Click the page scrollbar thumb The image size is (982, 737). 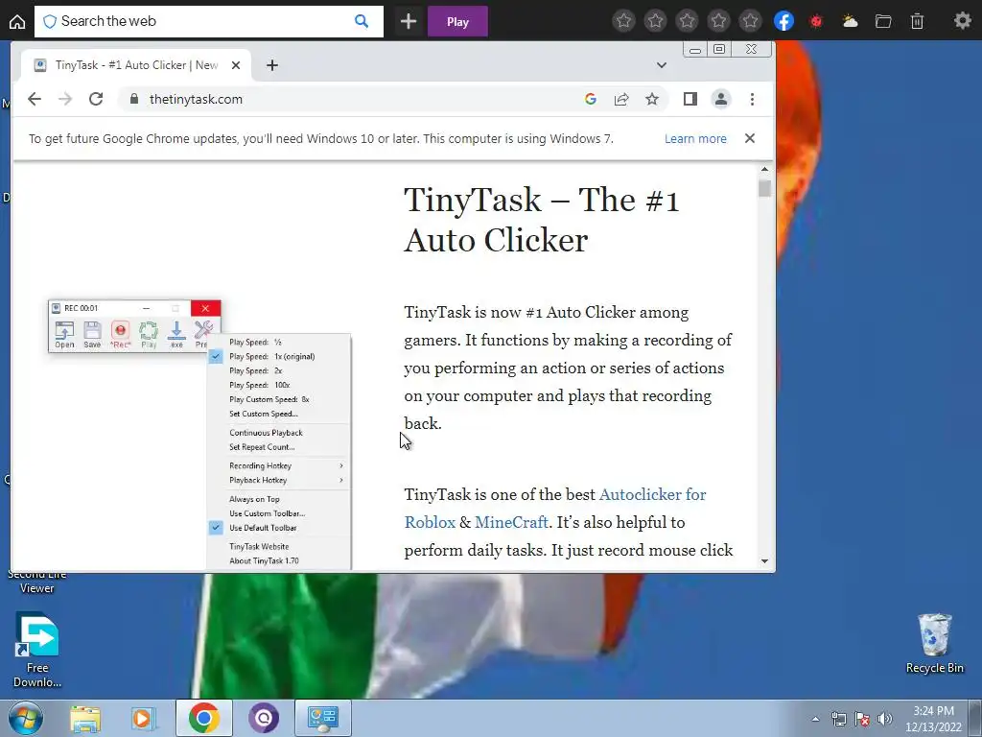point(764,188)
